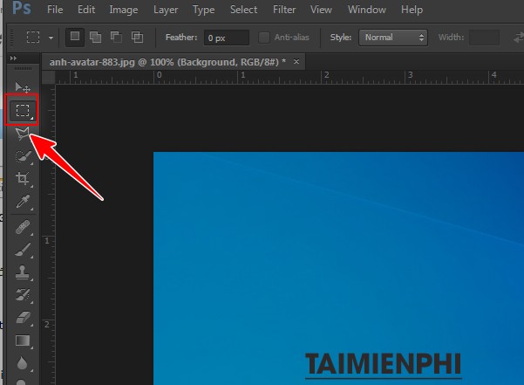524x385 pixels.
Task: Open the Window menu
Action: tap(366, 10)
